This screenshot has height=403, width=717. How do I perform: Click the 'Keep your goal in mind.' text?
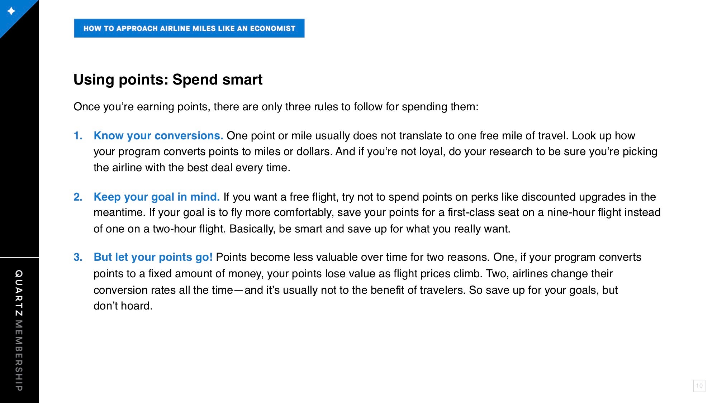tap(157, 197)
